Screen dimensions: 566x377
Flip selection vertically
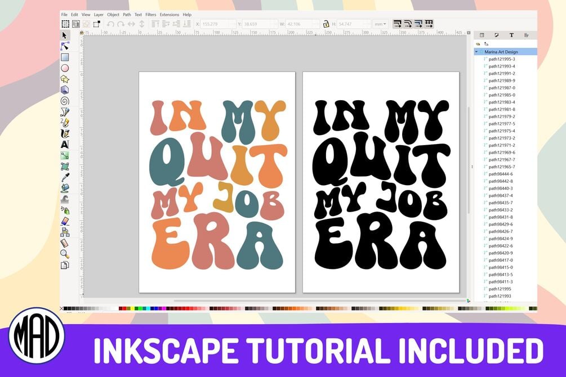pyautogui.click(x=141, y=24)
